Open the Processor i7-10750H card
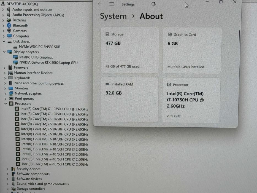257x193 pixels. point(191,100)
